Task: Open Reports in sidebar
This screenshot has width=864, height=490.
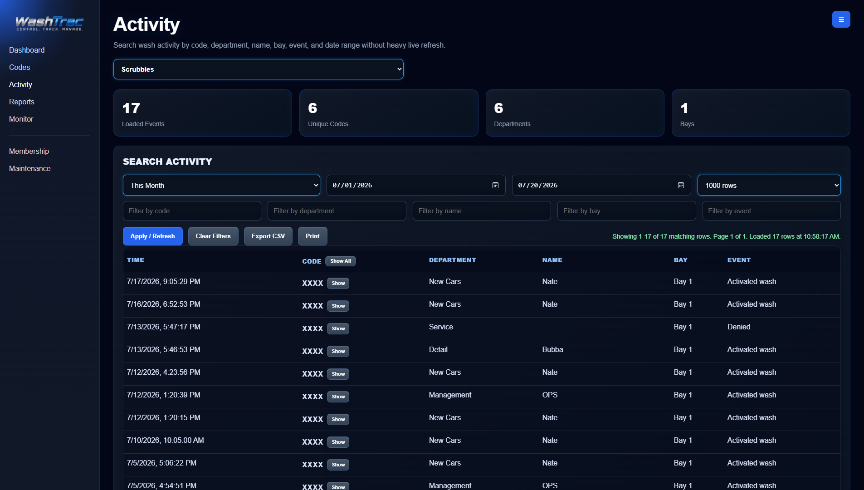Action: click(x=22, y=102)
